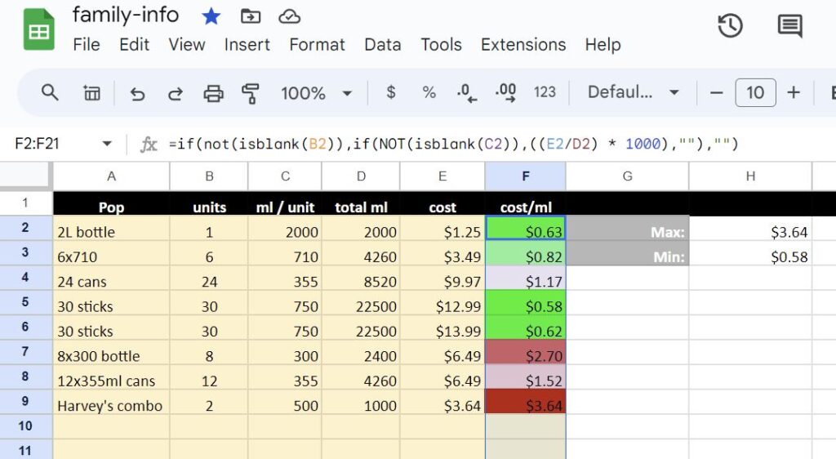Open the Default font dropdown
836x459 pixels.
coord(633,93)
